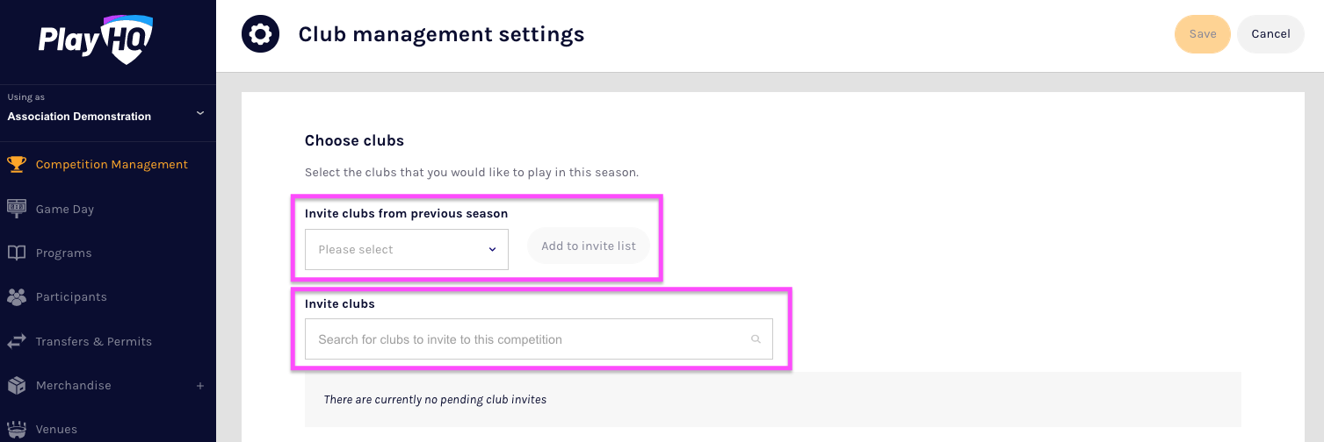Click the Transfers & Permits arrows icon
This screenshot has height=442, width=1324.
[x=16, y=341]
